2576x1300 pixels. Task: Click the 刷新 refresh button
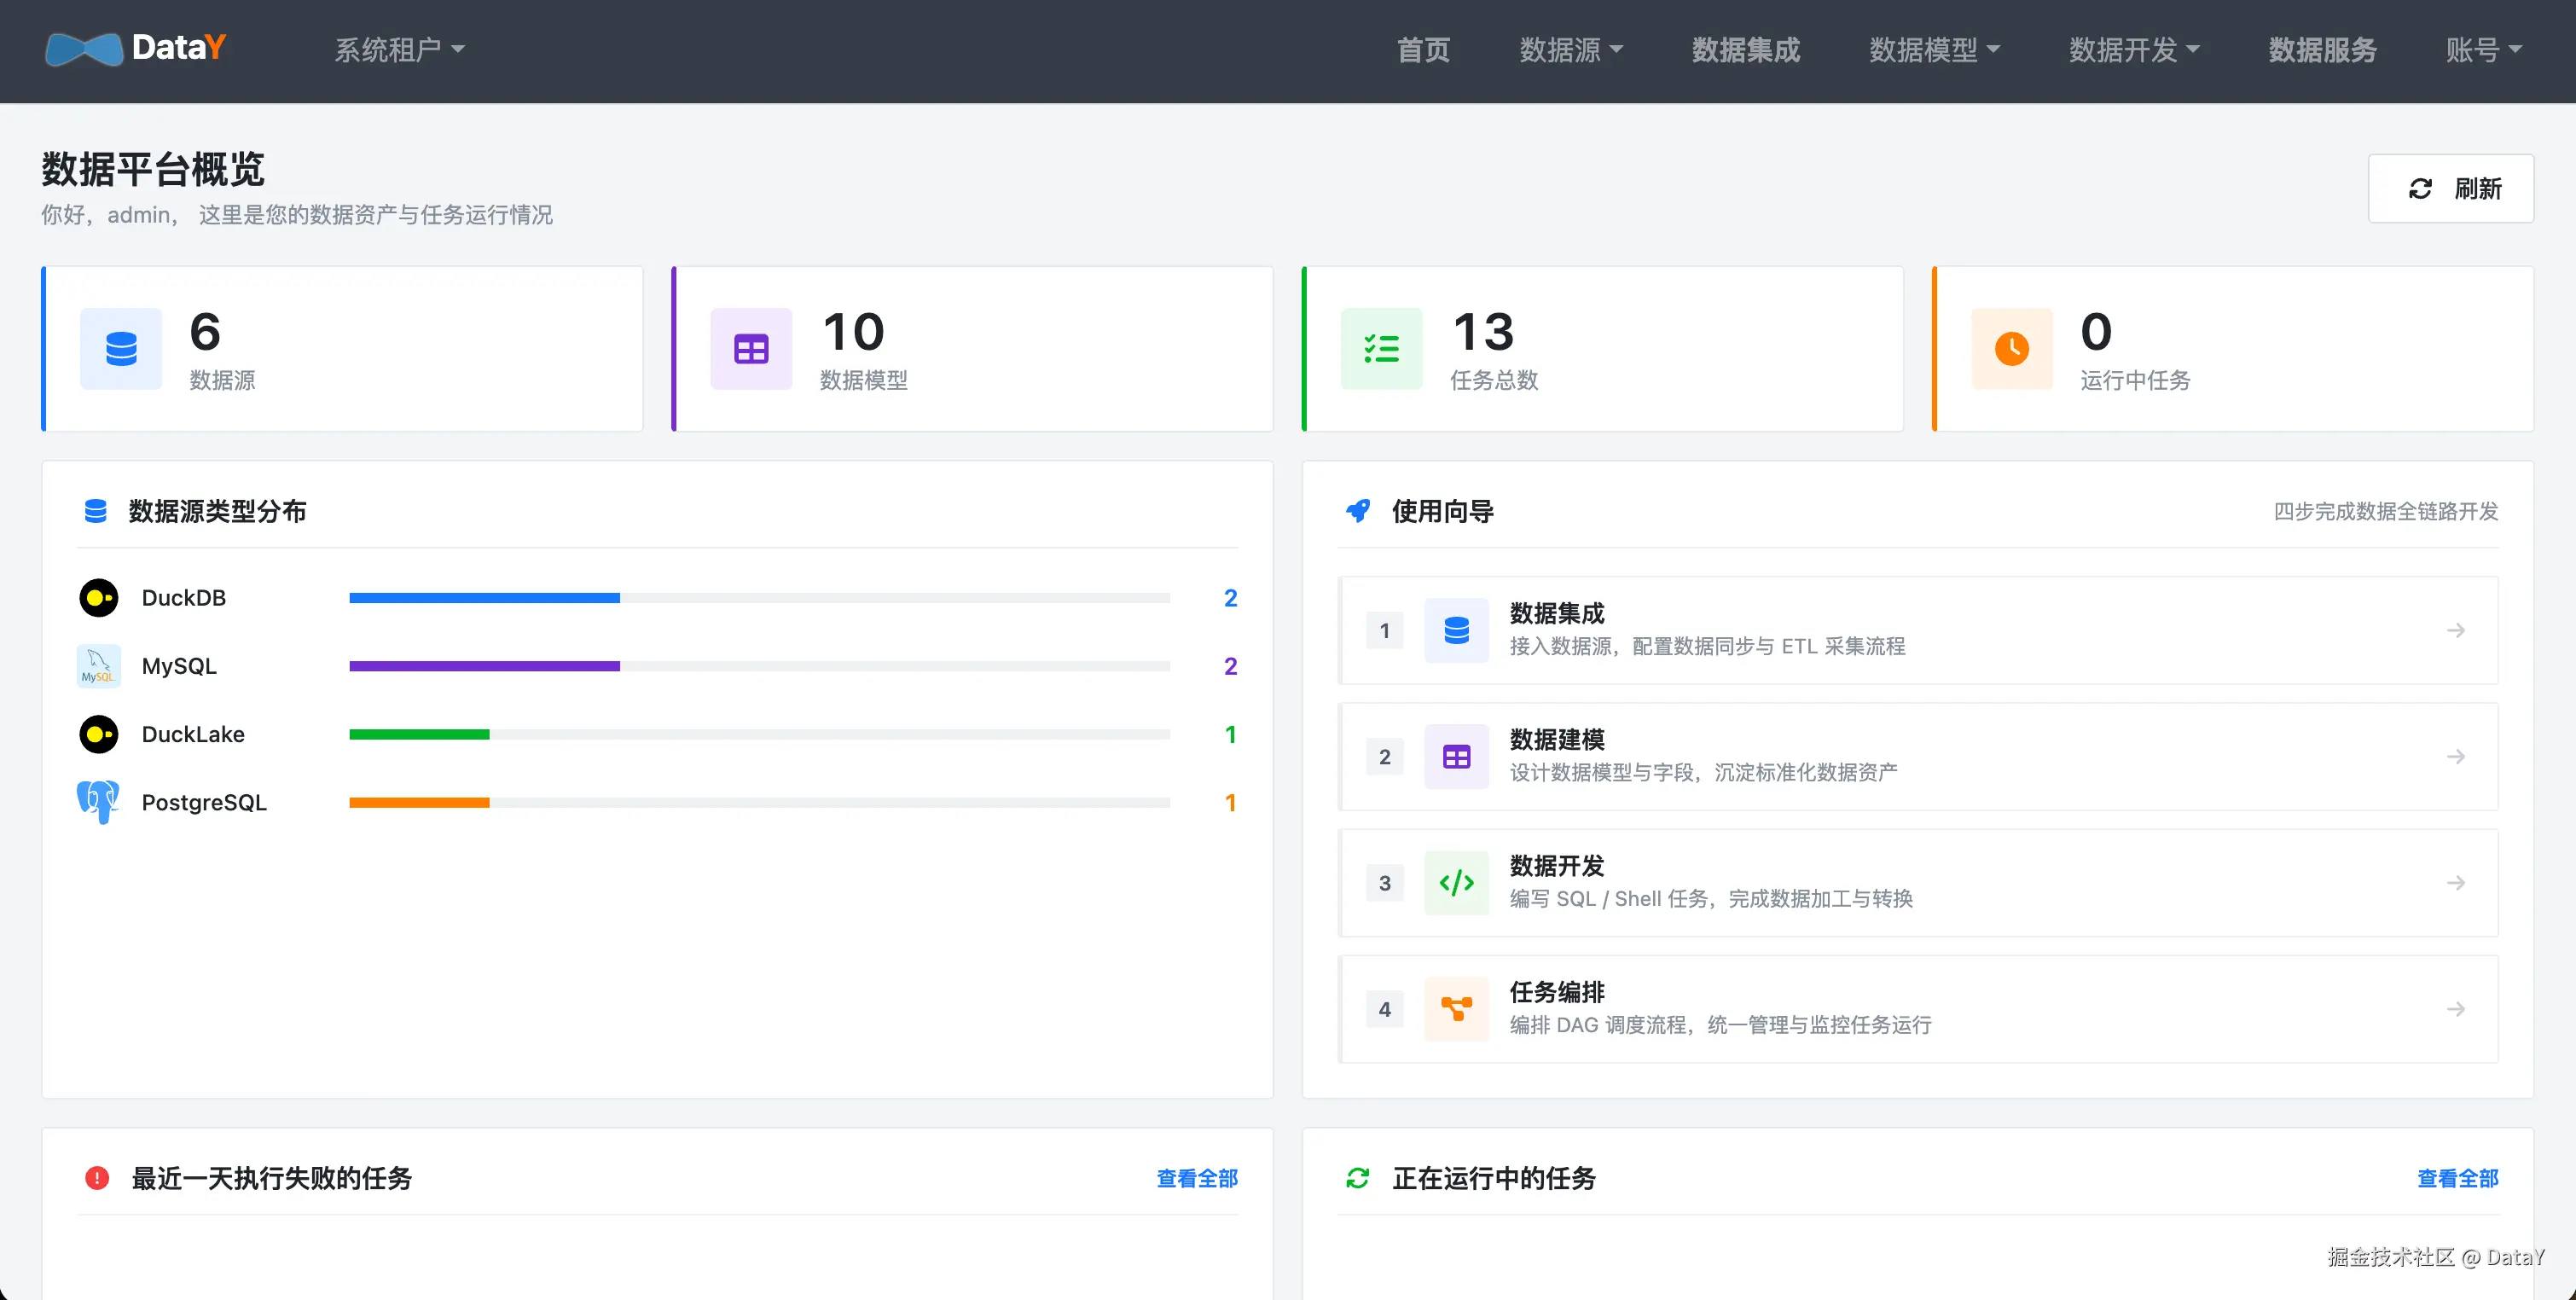pyautogui.click(x=2450, y=188)
